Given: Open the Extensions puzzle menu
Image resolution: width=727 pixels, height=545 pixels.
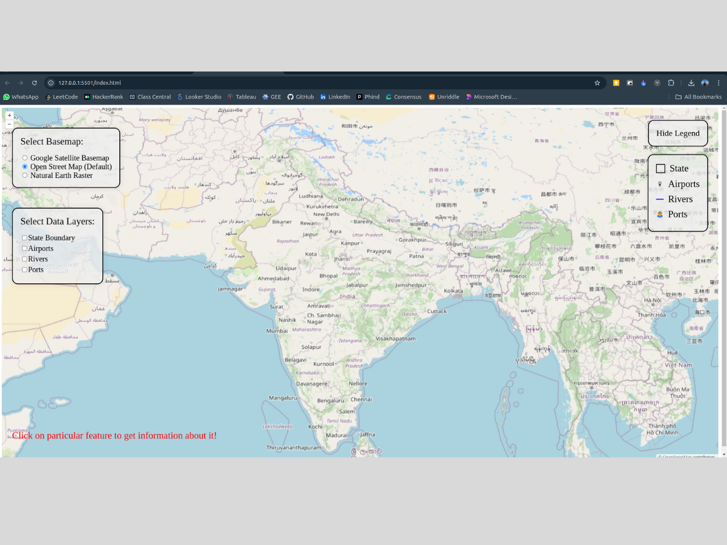Looking at the screenshot, I should click(x=671, y=83).
